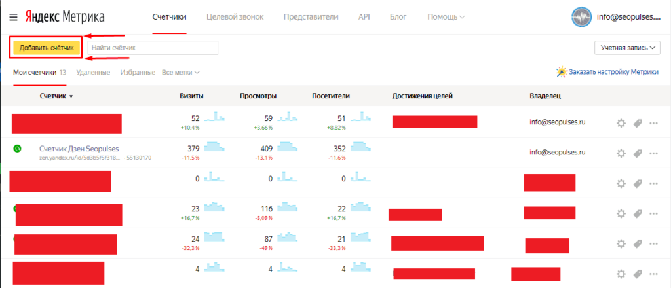Click green status icon of Счетчик Дзен Seopulses
Viewport: 671px width, 288px height.
[17, 149]
